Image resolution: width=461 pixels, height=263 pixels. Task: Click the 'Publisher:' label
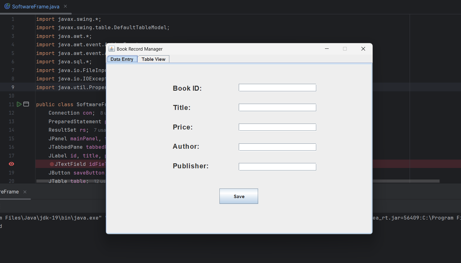(191, 166)
